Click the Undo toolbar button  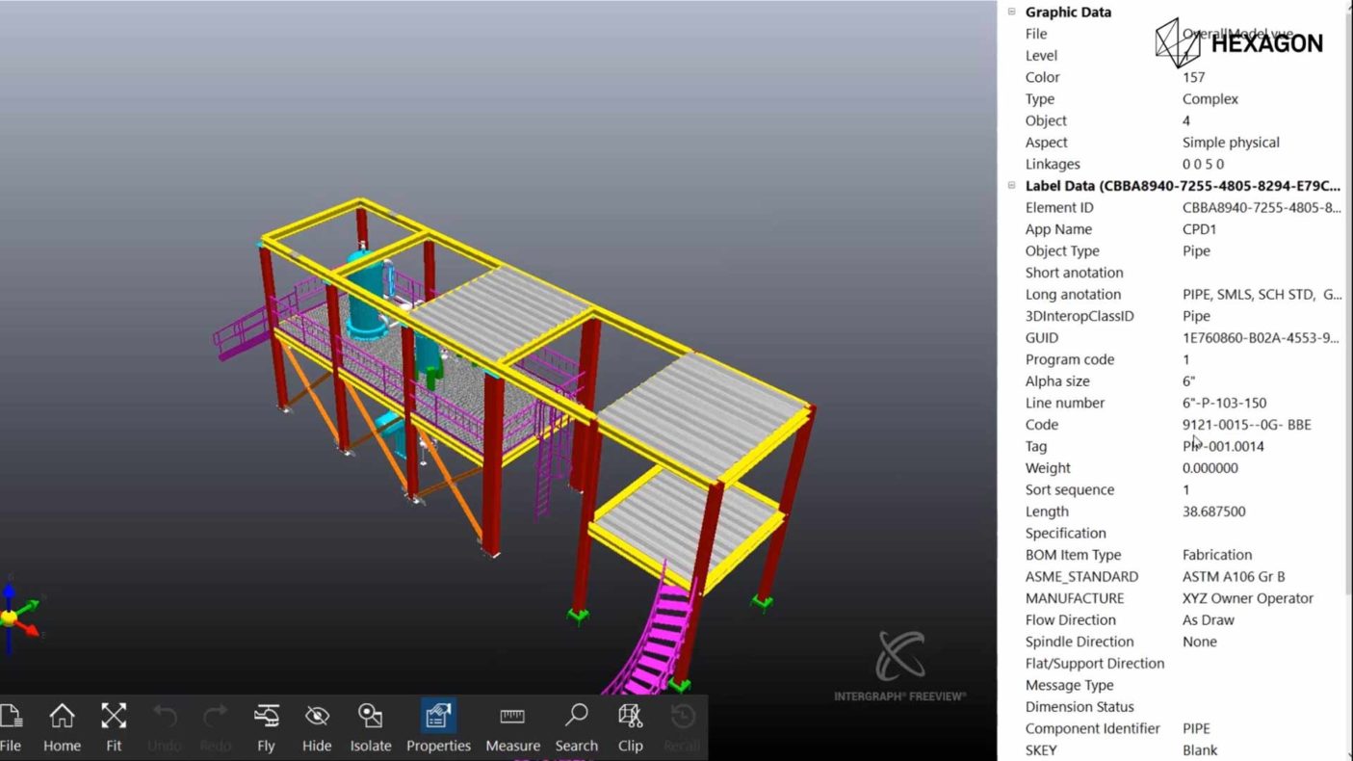coord(165,718)
